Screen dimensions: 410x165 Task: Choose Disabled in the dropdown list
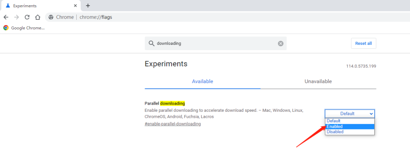click(x=350, y=132)
